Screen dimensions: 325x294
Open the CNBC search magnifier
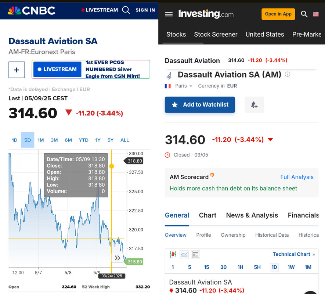(x=126, y=10)
